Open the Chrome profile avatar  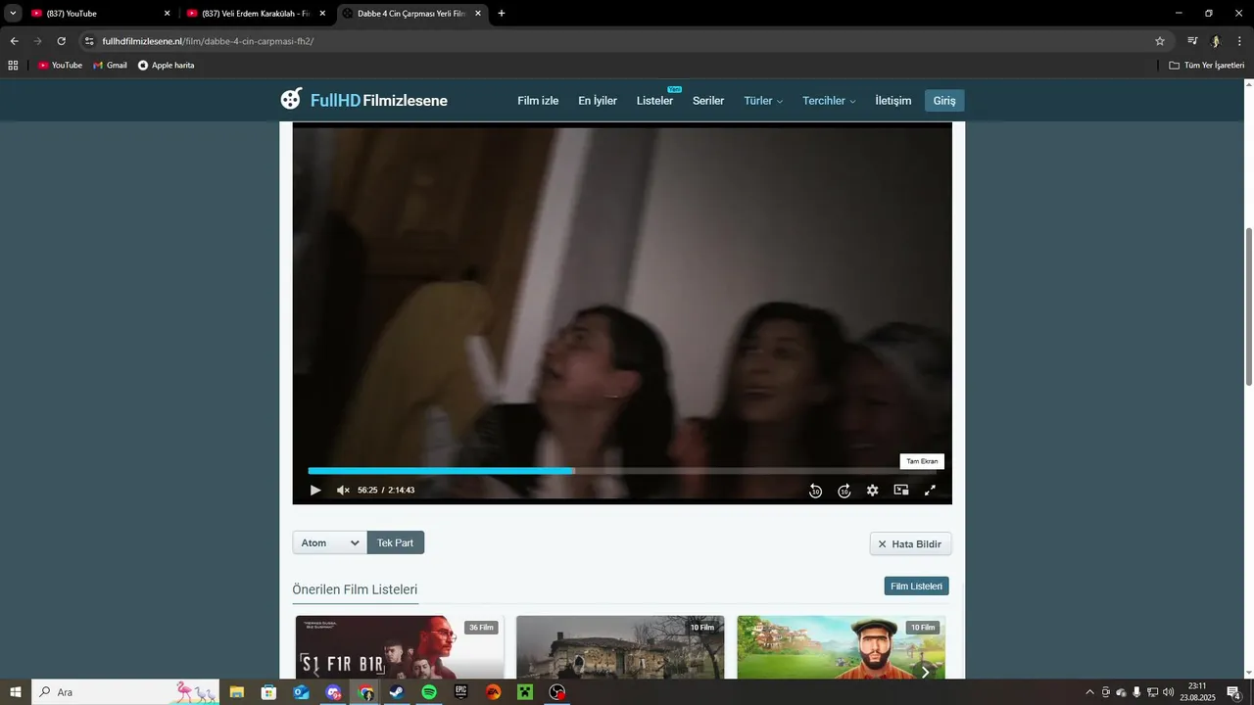[1216, 41]
